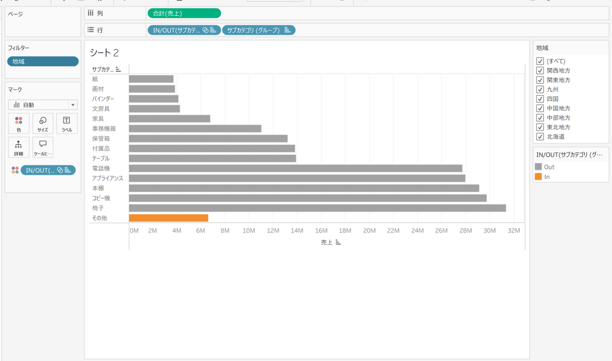
Task: Click the color dots icon beside the marks IN/OUT pill
Action: 15,170
